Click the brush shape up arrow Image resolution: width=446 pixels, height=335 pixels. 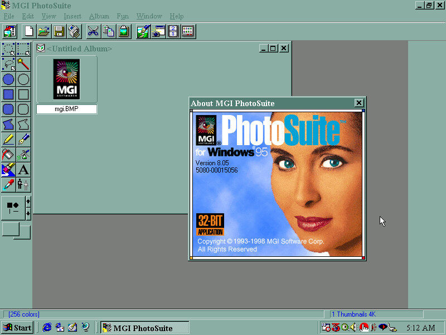click(x=28, y=201)
